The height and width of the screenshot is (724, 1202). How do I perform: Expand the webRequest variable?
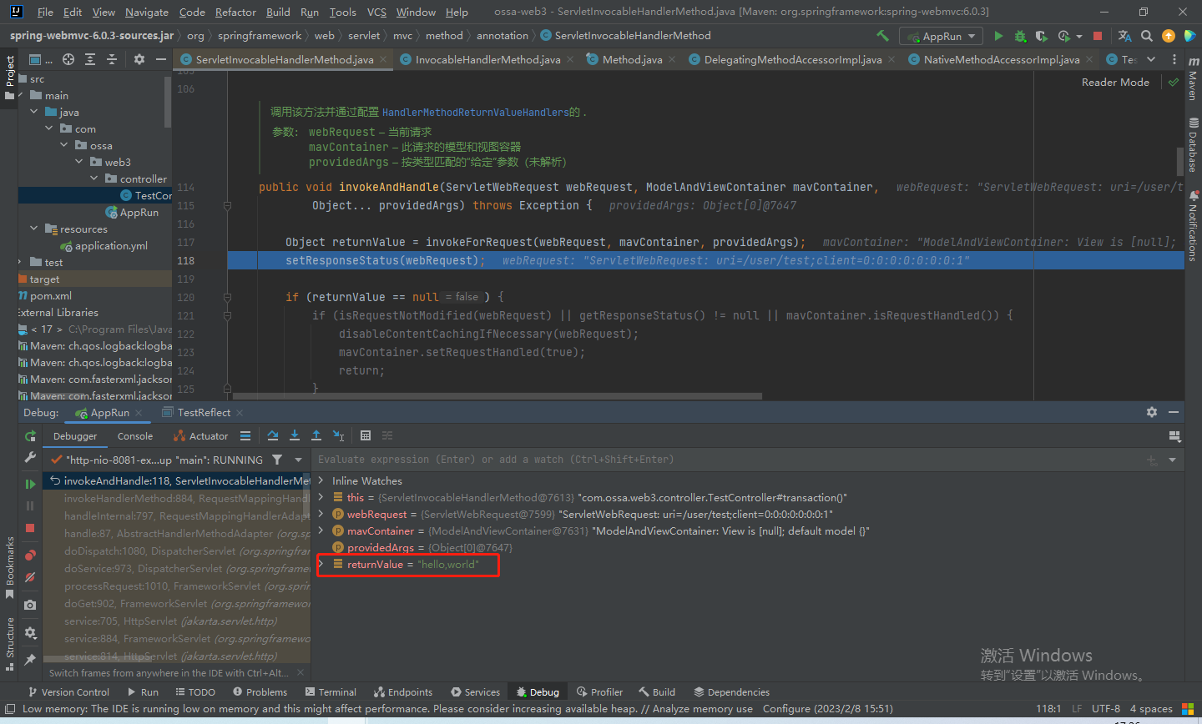321,514
